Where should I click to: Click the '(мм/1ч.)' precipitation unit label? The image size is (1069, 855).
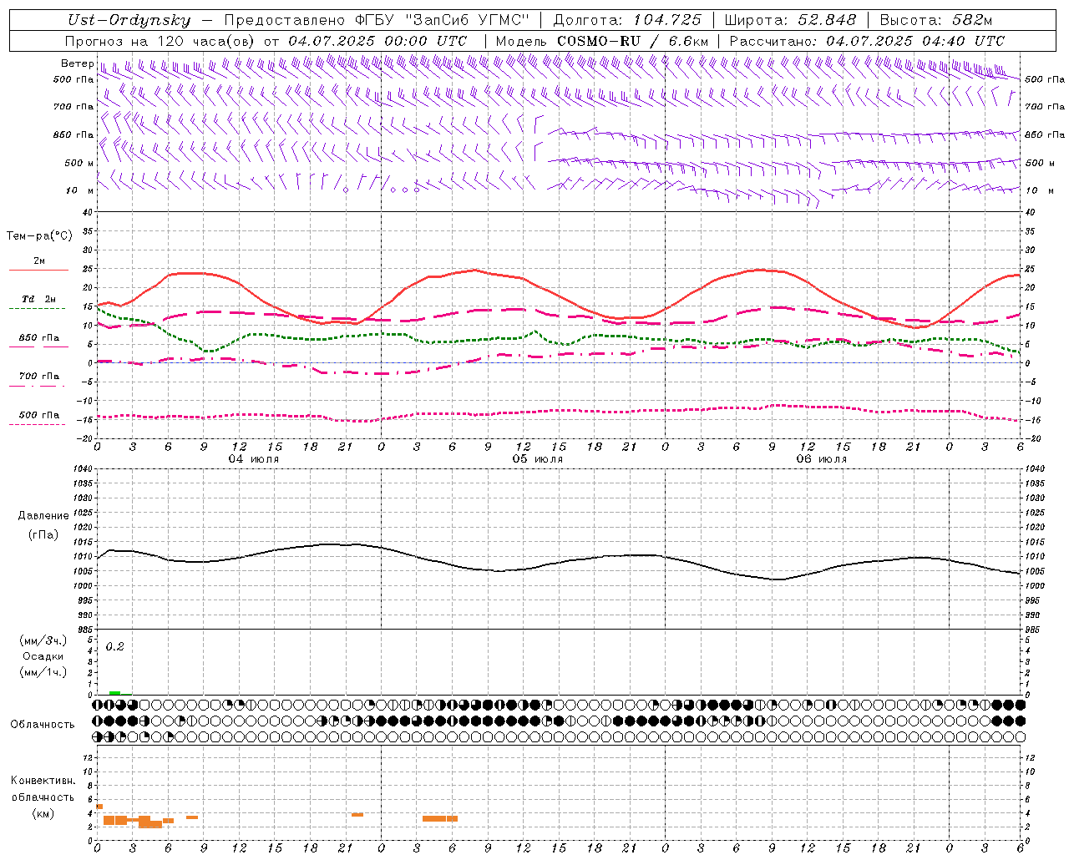[x=43, y=672]
